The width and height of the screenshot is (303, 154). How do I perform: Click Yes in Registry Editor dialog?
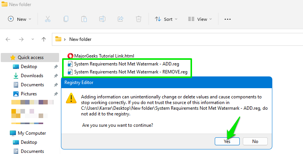pyautogui.click(x=227, y=142)
